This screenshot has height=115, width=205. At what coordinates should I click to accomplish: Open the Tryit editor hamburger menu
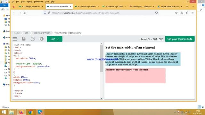click(15, 39)
